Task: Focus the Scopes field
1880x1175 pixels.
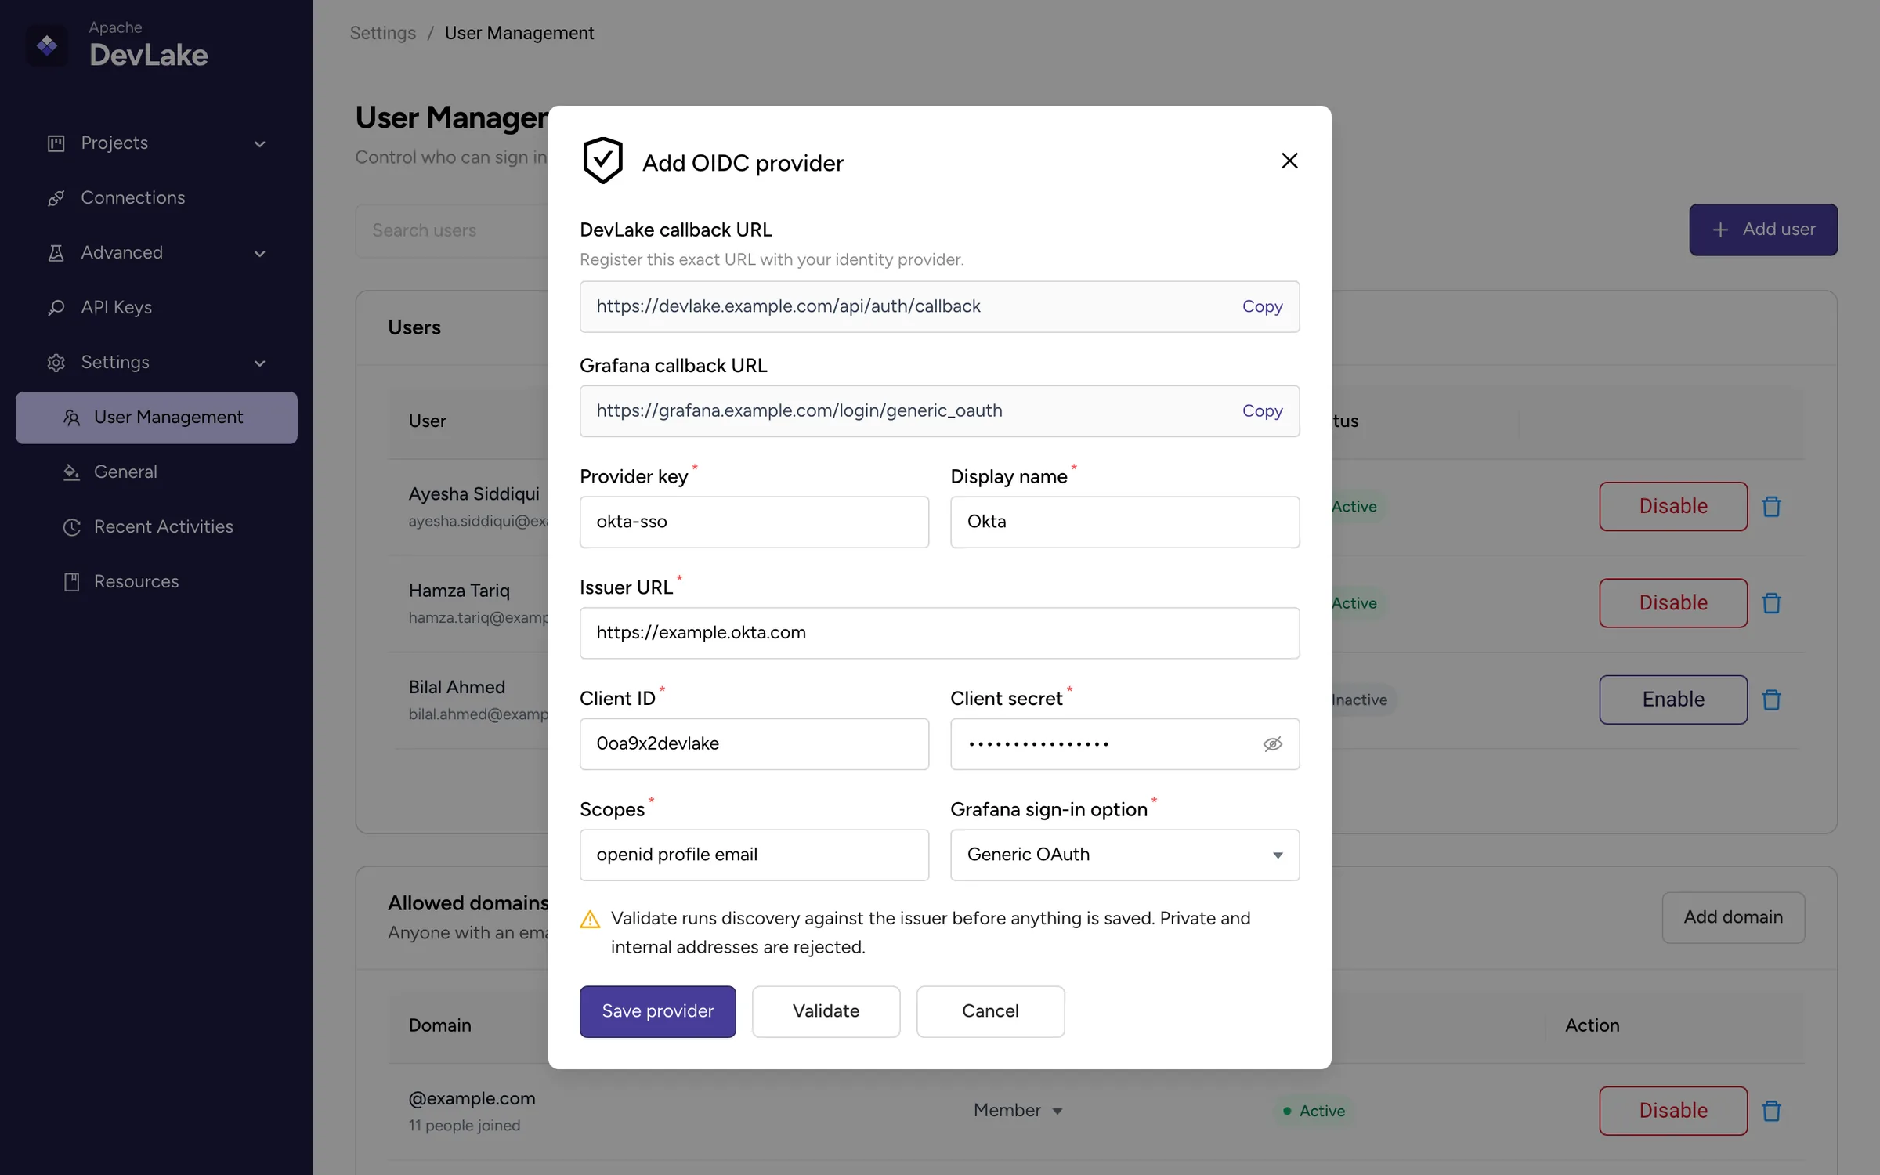Action: click(x=754, y=855)
